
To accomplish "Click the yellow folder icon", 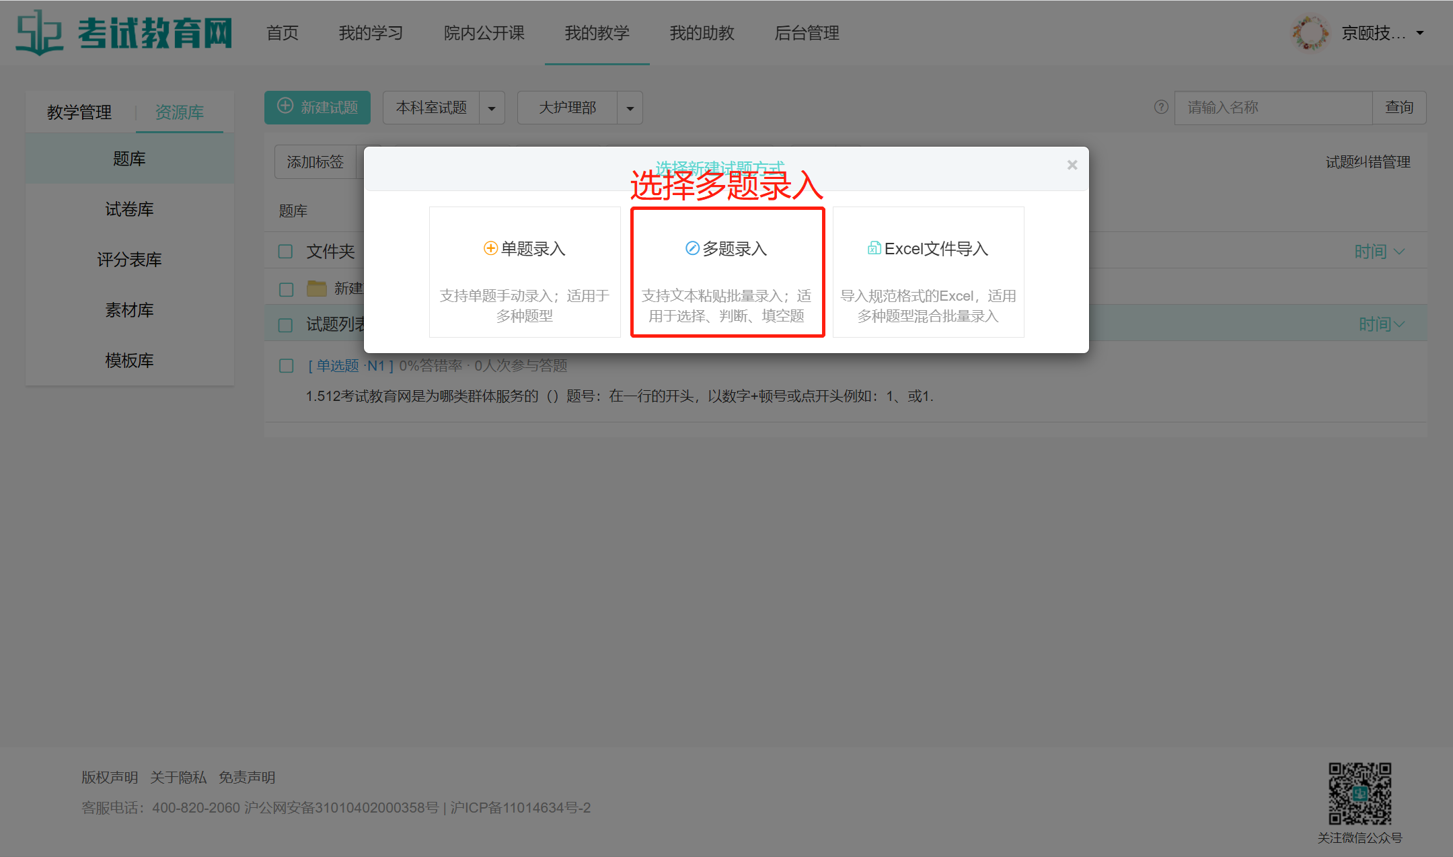I will tap(317, 289).
